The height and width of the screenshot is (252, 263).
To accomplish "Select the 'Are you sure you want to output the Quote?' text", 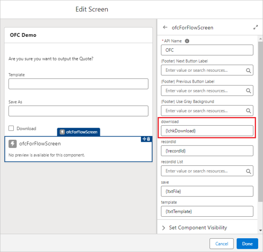I will pyautogui.click(x=51, y=59).
